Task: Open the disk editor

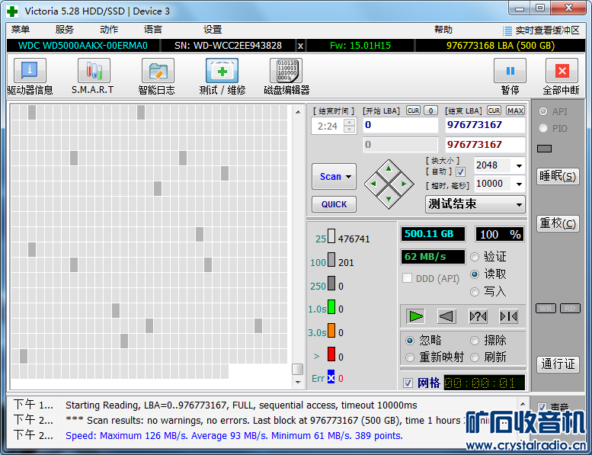Action: pos(286,71)
